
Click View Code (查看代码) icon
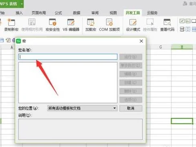(x=167, y=22)
